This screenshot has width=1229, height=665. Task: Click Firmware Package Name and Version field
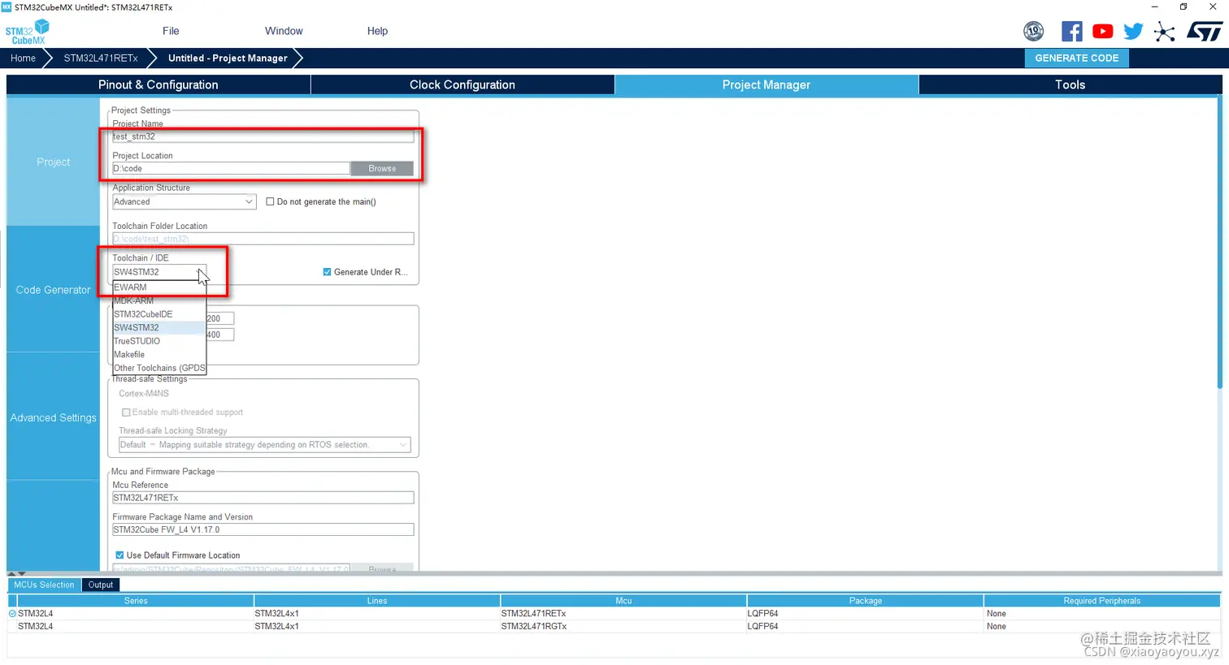coord(263,529)
